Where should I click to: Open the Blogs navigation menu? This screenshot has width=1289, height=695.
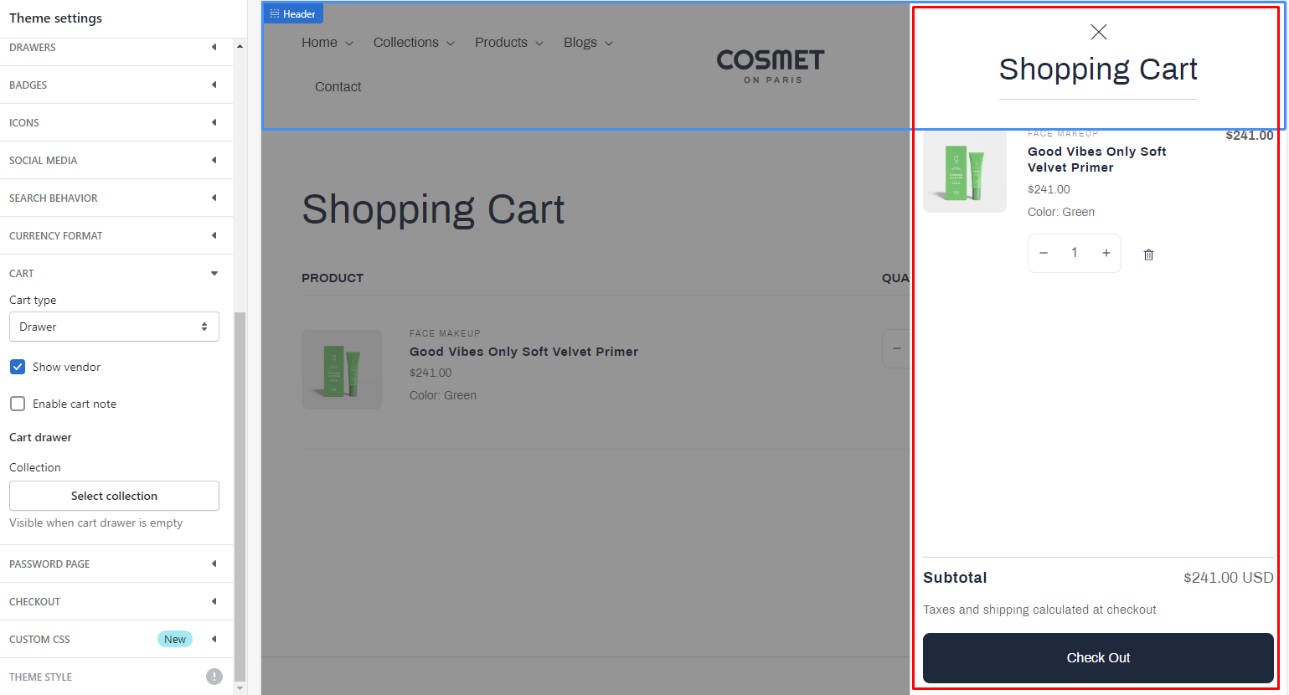coord(588,43)
